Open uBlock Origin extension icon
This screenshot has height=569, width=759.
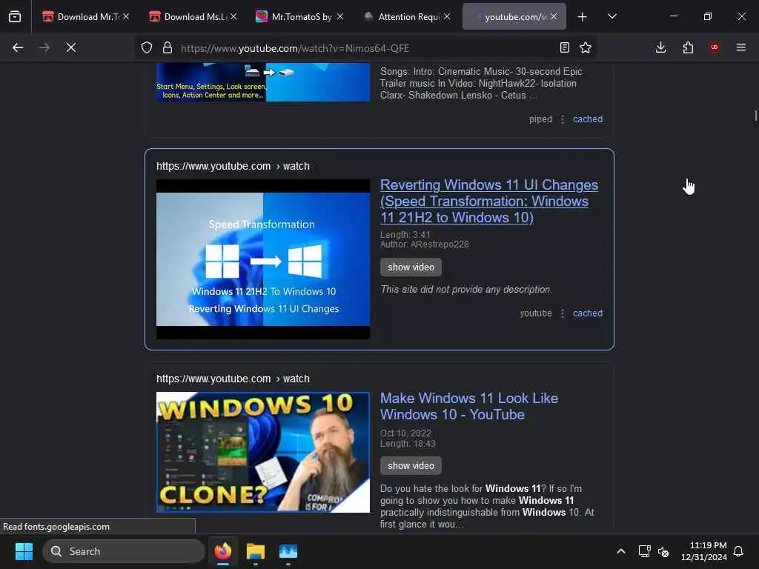(x=715, y=47)
